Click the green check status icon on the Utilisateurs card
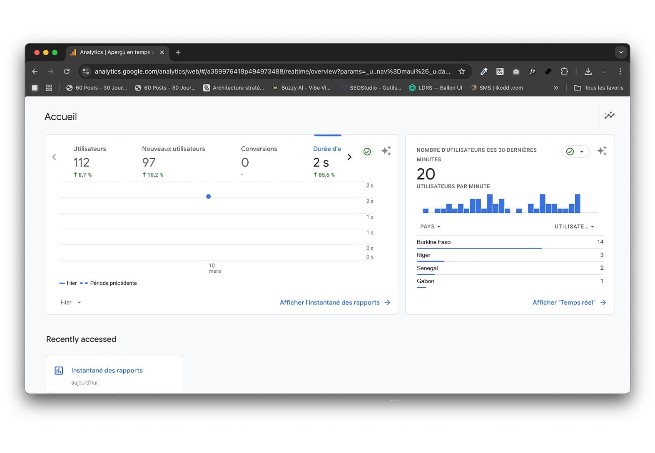655x453 pixels. pos(367,151)
